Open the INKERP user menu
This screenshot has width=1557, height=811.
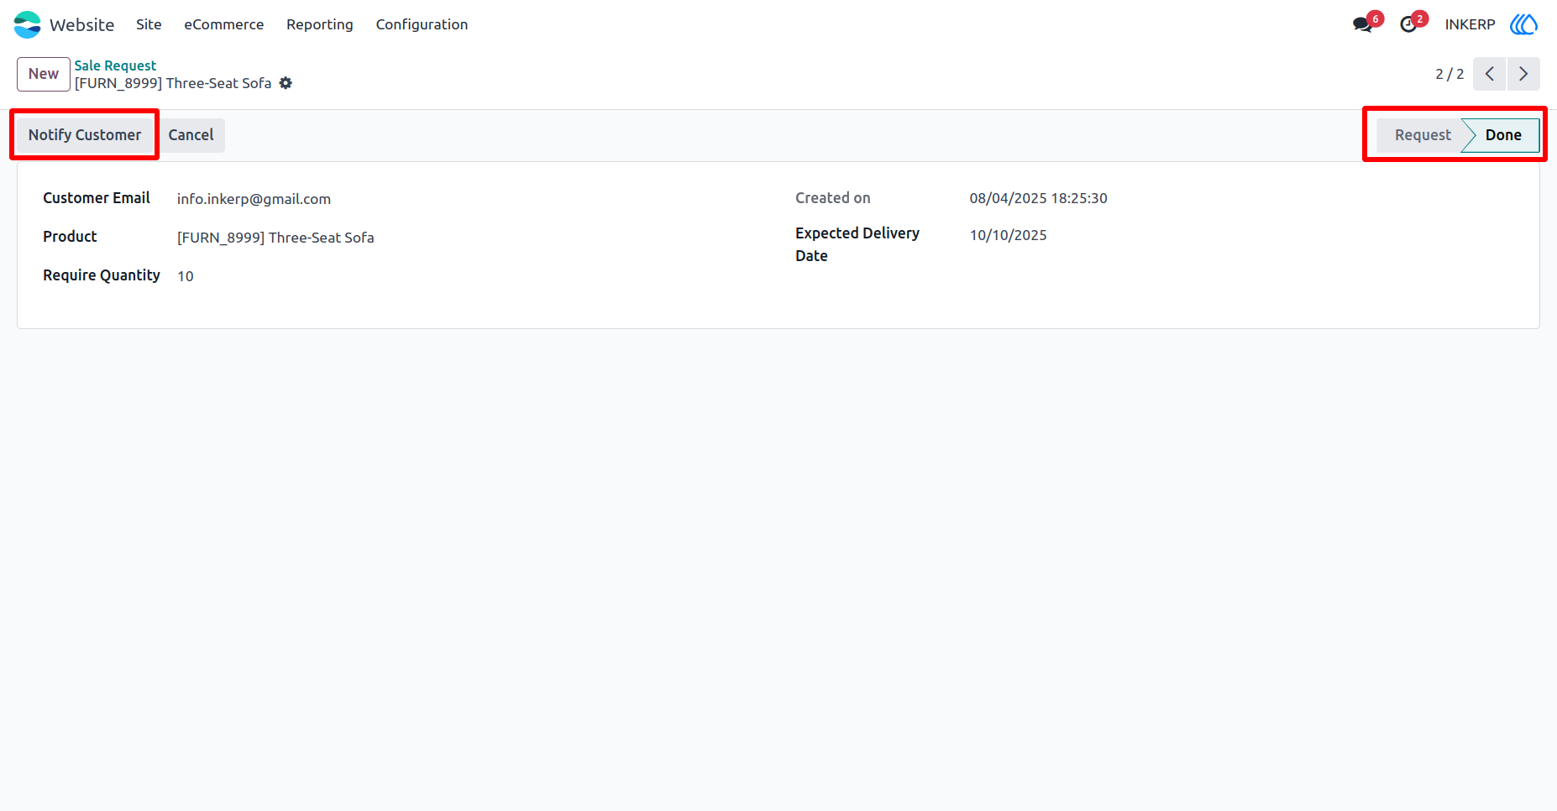(1470, 24)
